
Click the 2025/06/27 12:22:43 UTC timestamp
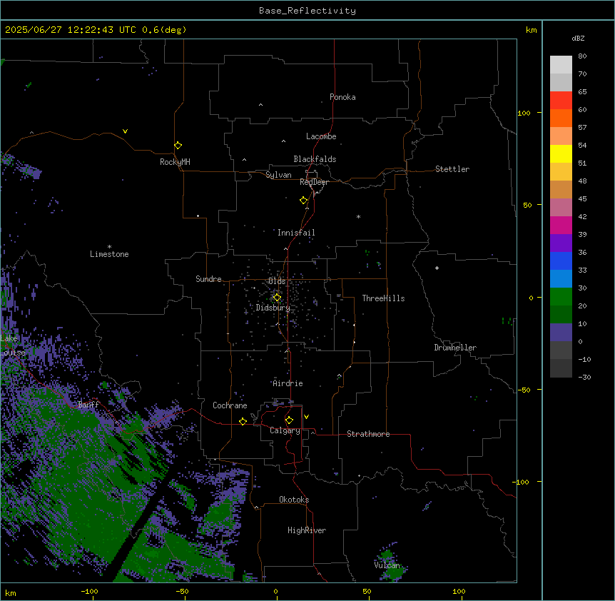pos(71,30)
